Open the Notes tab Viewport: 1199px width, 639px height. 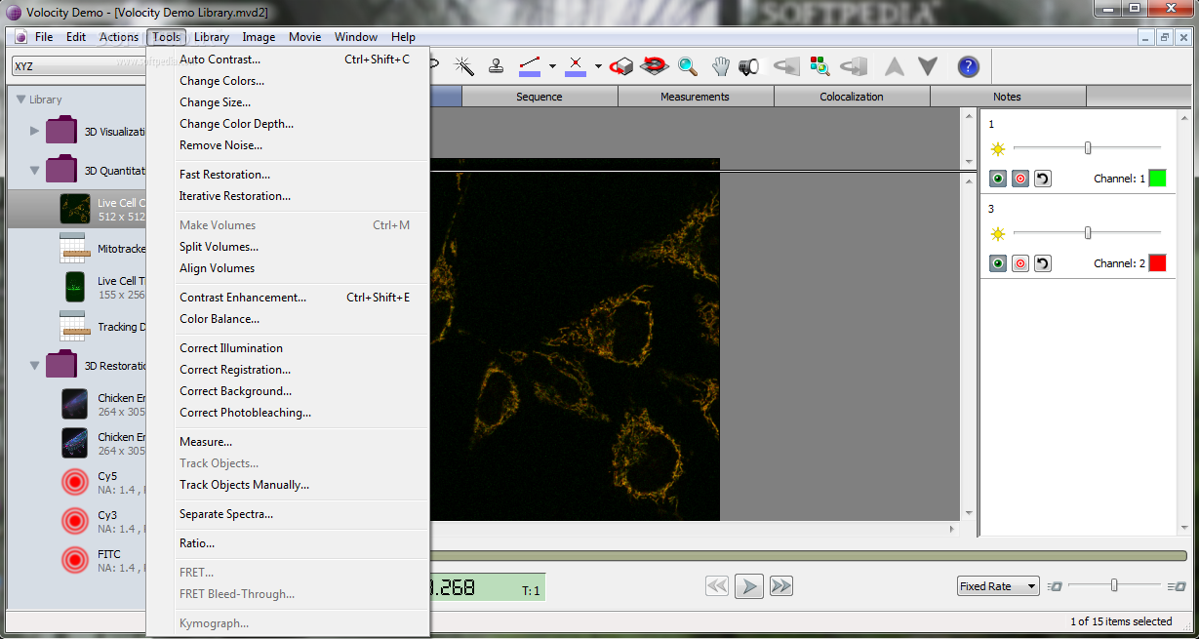(1007, 97)
